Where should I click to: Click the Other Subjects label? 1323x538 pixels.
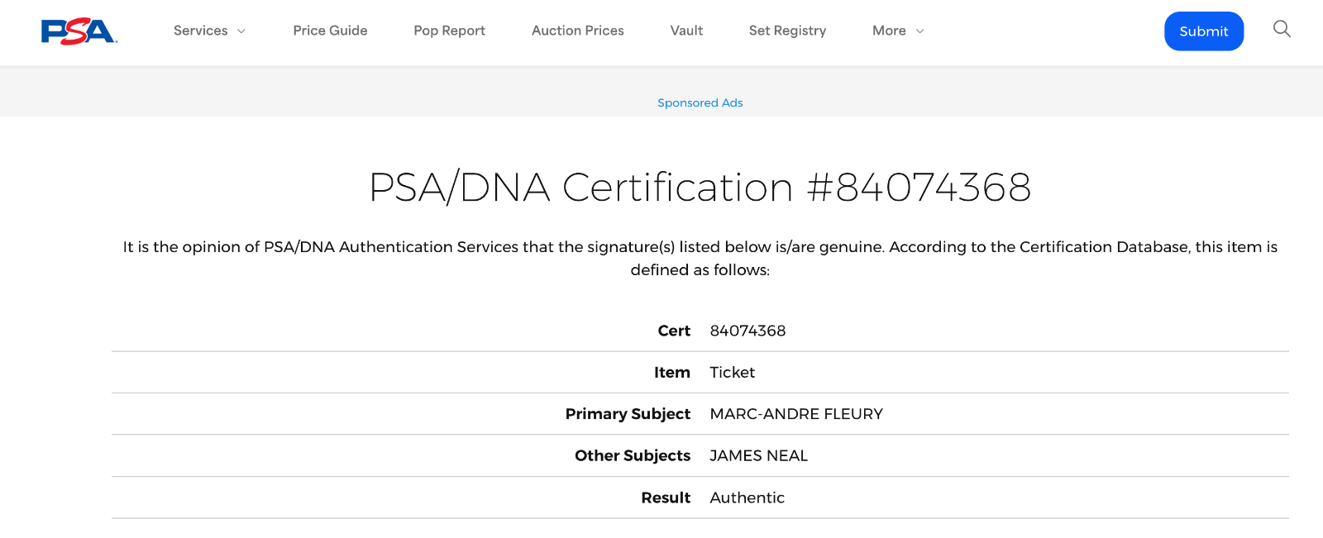click(x=633, y=455)
